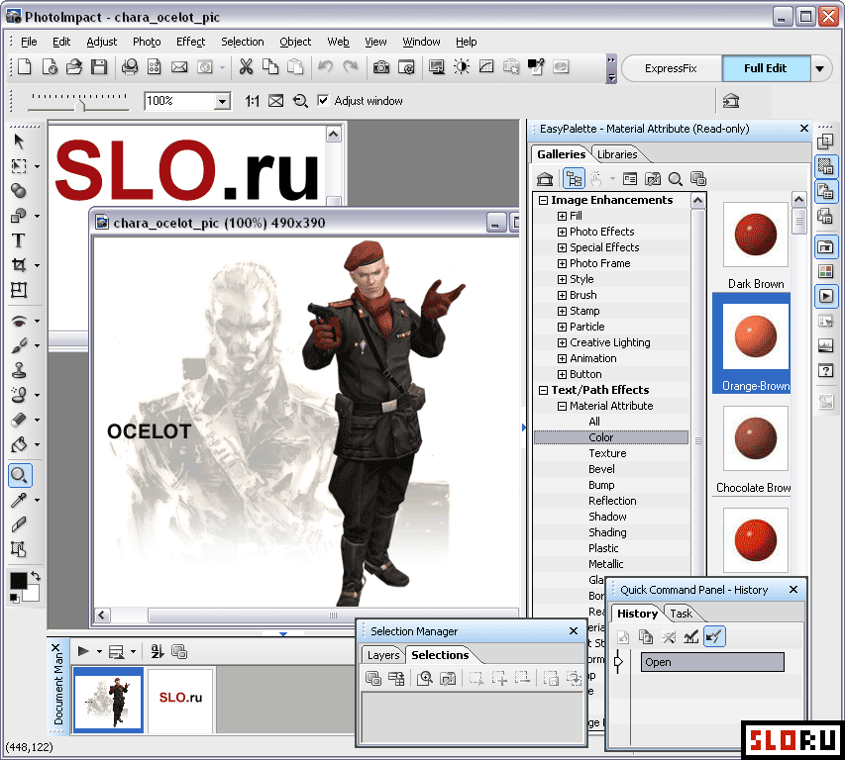The height and width of the screenshot is (760, 845).
Task: Open the File menu
Action: [29, 42]
